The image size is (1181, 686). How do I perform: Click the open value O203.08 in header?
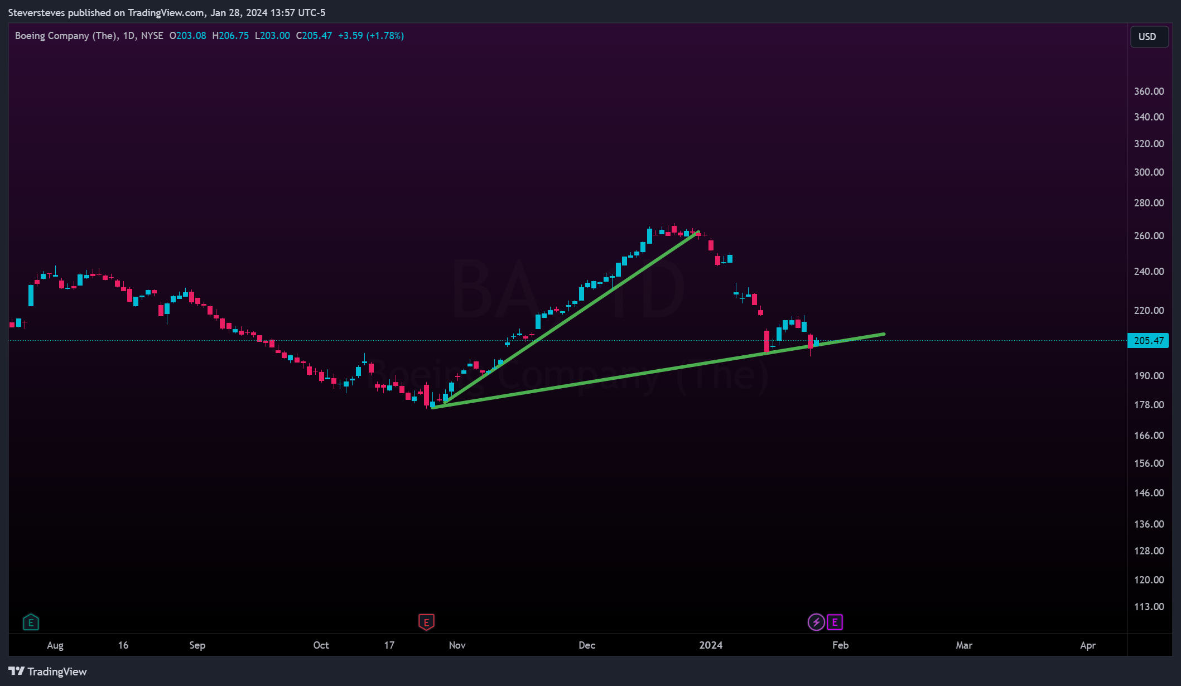pos(188,36)
